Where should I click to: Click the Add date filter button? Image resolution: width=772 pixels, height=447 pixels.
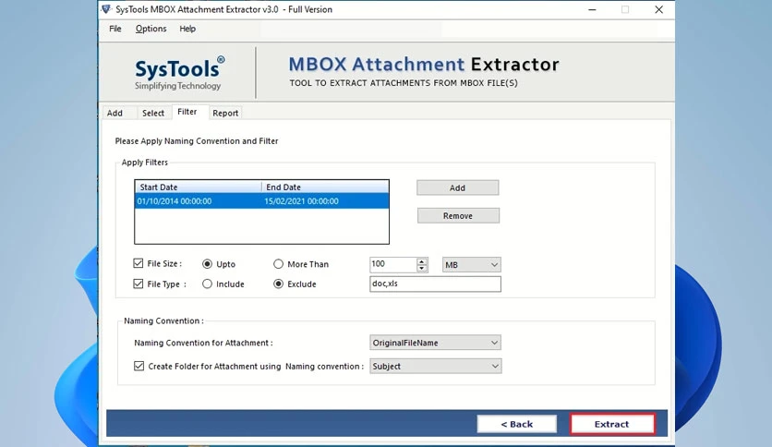pyautogui.click(x=457, y=187)
